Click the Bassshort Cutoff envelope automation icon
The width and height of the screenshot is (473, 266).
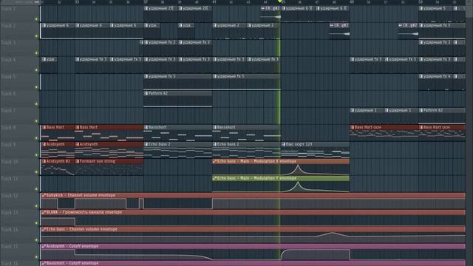pyautogui.click(x=44, y=263)
